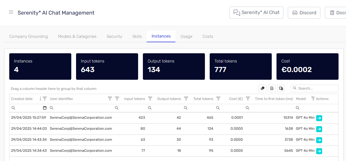This screenshot has width=346, height=161.
Task: Open the calendar picker in Created date filter
Action: pyautogui.click(x=45, y=108)
